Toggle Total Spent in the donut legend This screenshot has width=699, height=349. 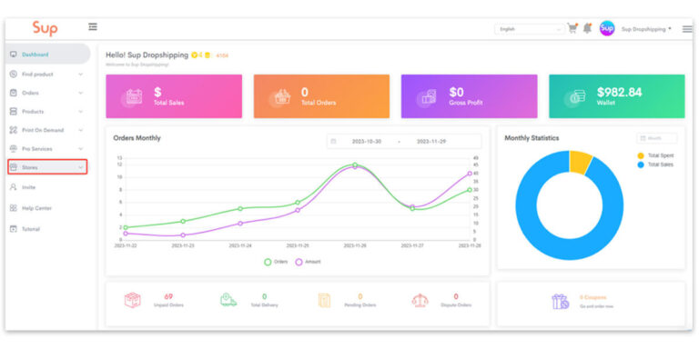click(x=655, y=155)
